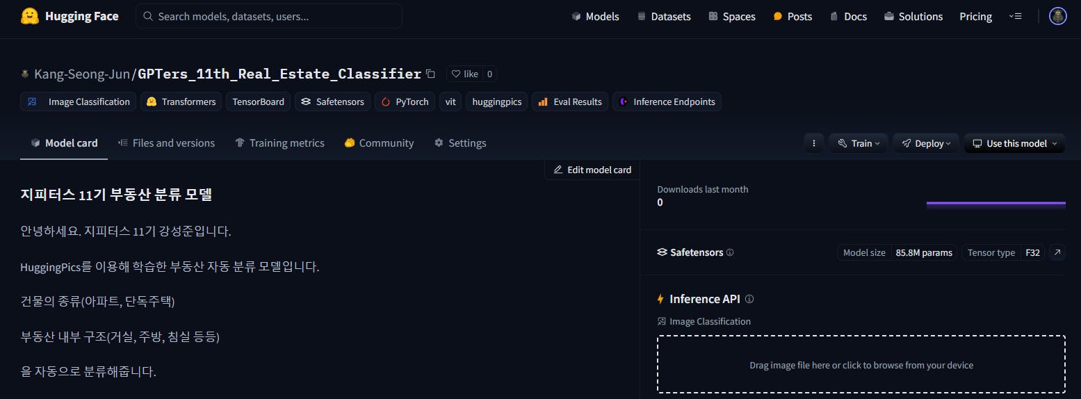The height and width of the screenshot is (399, 1081).
Task: Click the search models input field
Action: [268, 16]
